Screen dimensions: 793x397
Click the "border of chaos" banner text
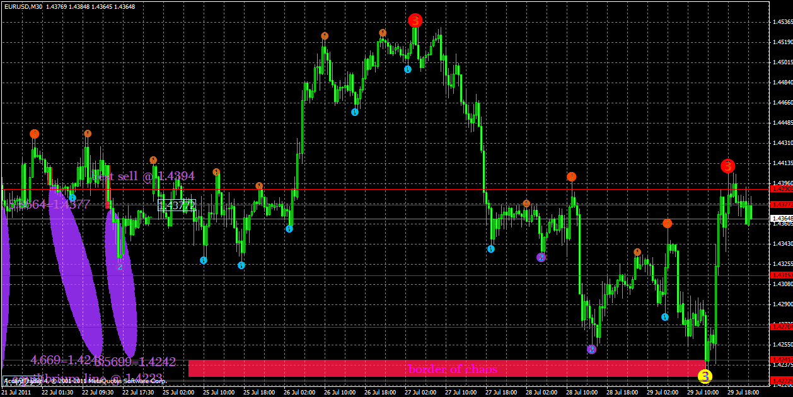pos(453,369)
